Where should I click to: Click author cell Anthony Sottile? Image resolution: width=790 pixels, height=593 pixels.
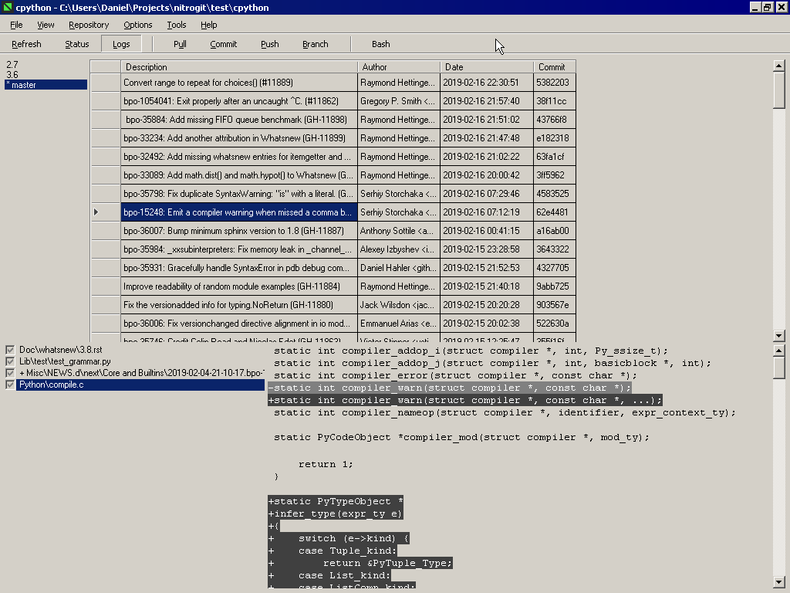[399, 230]
